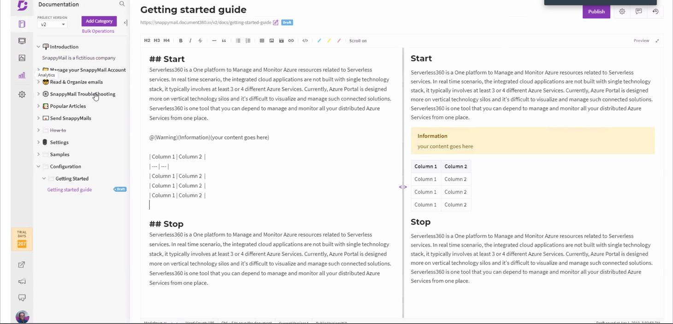Insert a code block with the toolbar icon

305,40
